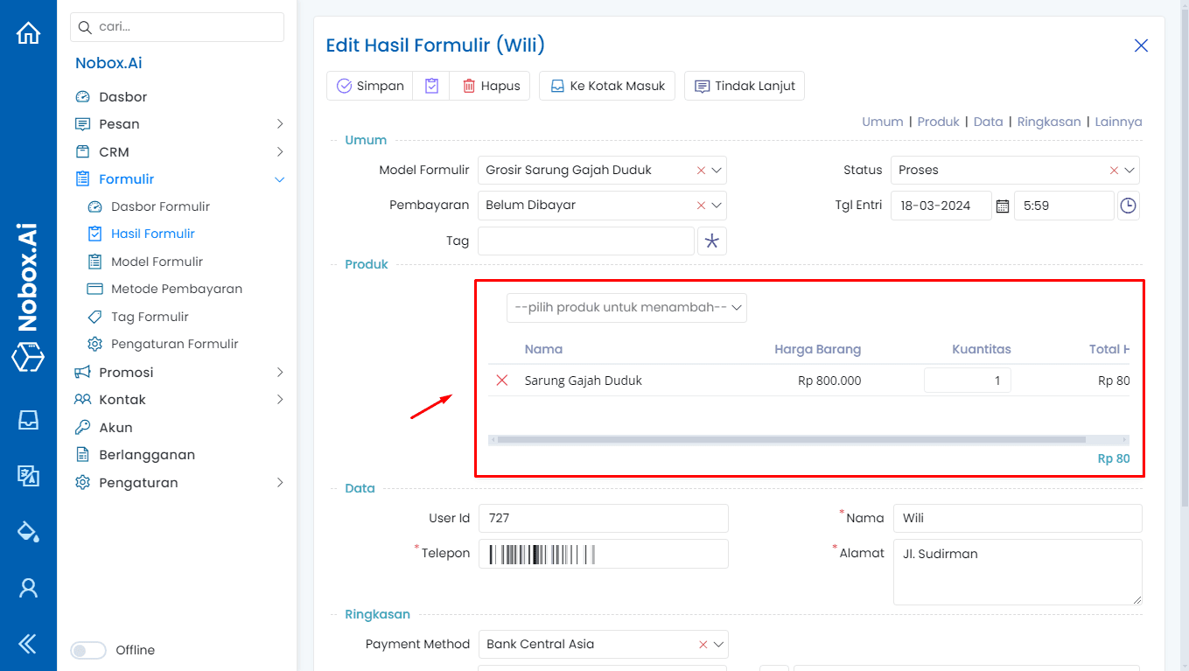Open the Model Formulir dropdown
Viewport: 1189px width, 671px height.
pyautogui.click(x=717, y=170)
